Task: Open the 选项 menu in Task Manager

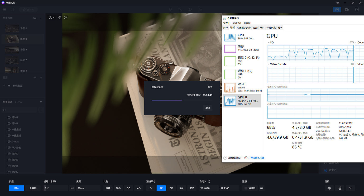Action: point(237,23)
